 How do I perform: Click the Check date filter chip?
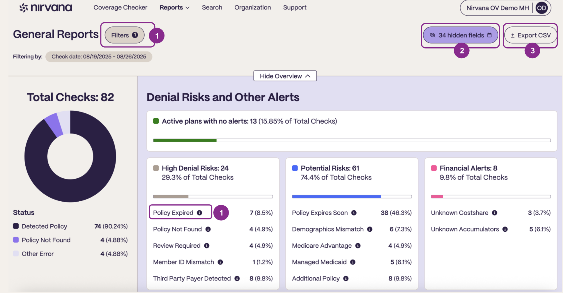99,57
